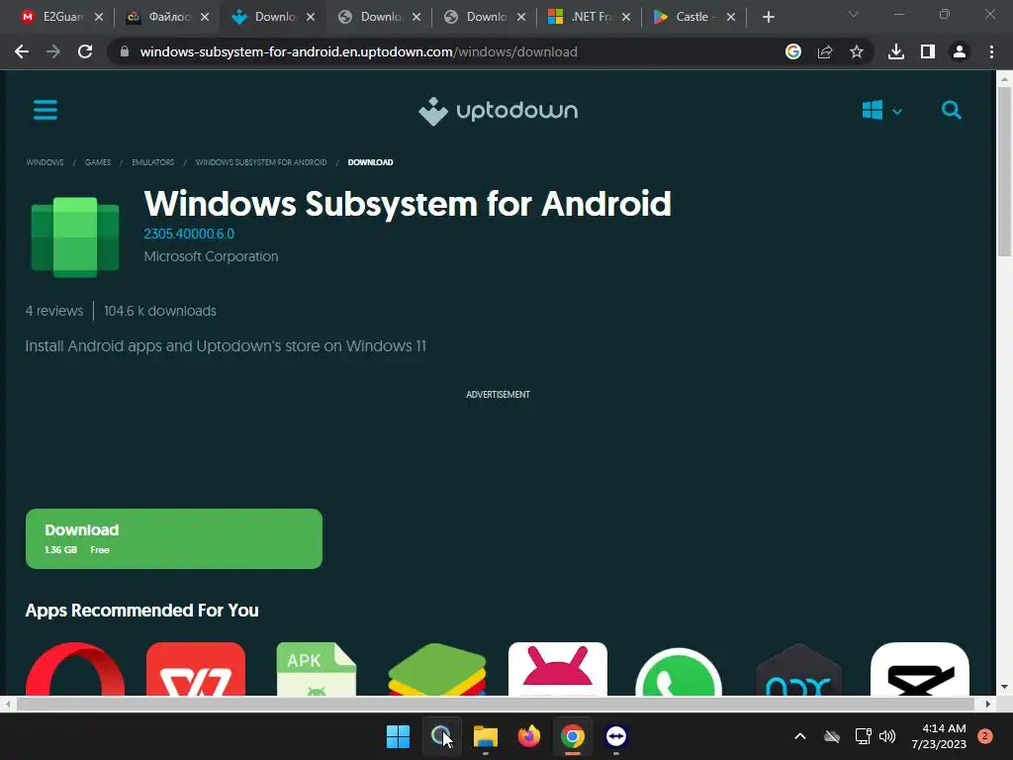This screenshot has height=760, width=1013.
Task: Open the WhatsApp recommended app
Action: (x=679, y=671)
